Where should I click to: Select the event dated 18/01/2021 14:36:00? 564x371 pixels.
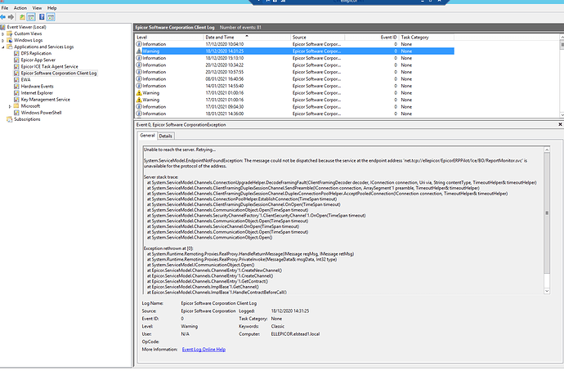294,114
